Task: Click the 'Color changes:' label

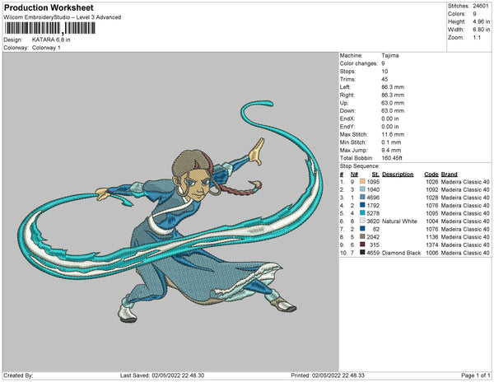Action: [358, 63]
